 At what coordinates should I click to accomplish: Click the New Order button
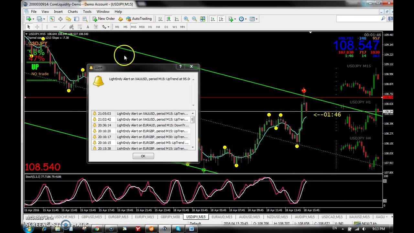point(103,19)
